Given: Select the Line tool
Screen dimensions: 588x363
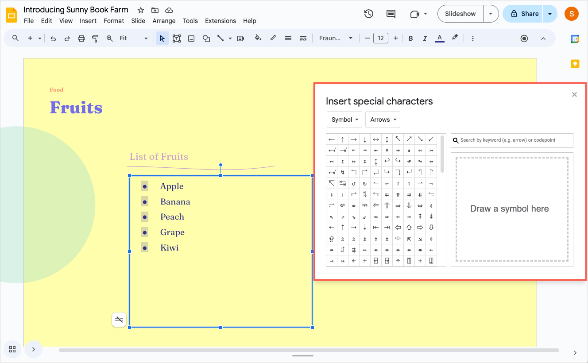Looking at the screenshot, I should coord(220,39).
